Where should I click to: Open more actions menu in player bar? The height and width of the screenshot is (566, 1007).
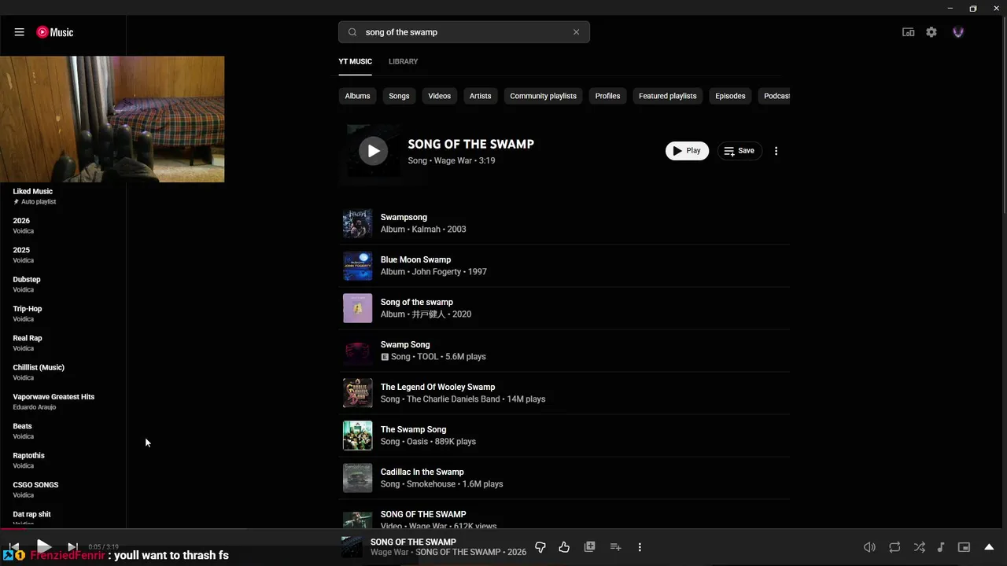[640, 547]
